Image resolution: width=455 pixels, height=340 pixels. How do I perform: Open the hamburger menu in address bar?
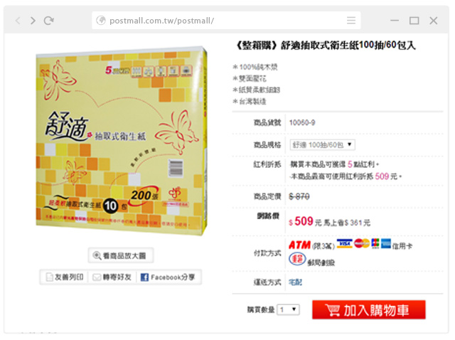tap(351, 21)
